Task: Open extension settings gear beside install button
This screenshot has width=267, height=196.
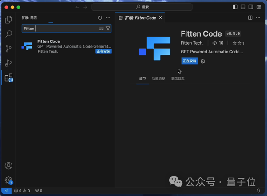Action: 203,61
